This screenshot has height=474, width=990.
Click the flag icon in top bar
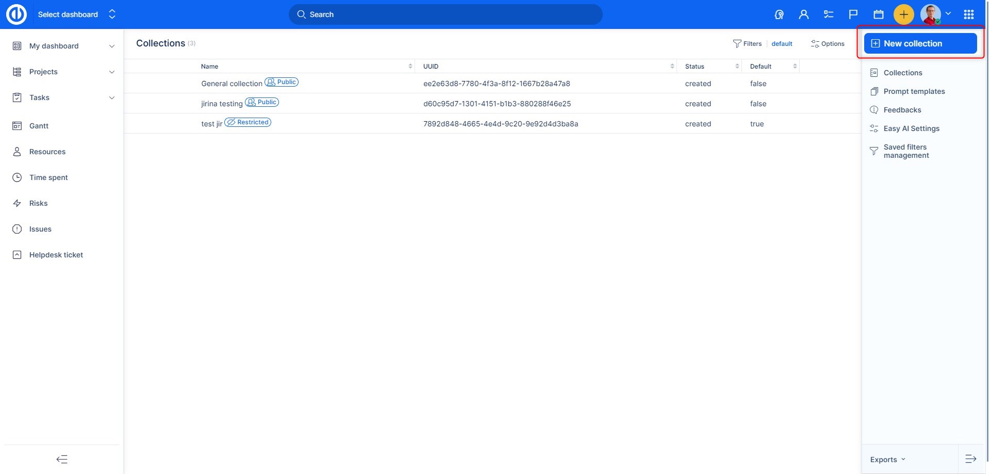[x=853, y=14]
